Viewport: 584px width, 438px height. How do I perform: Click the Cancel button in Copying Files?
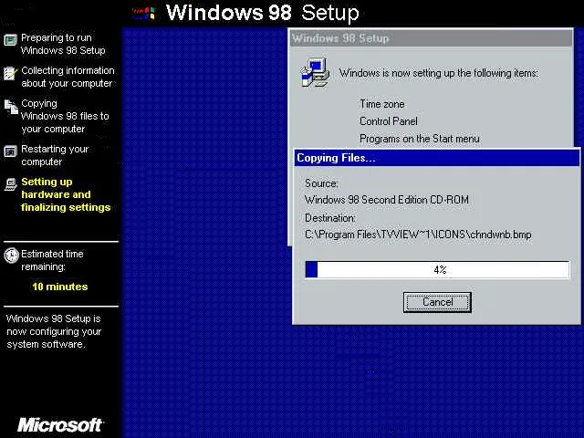tap(437, 302)
